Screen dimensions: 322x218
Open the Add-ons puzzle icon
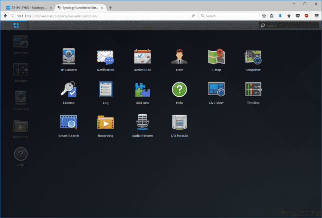[x=142, y=90]
